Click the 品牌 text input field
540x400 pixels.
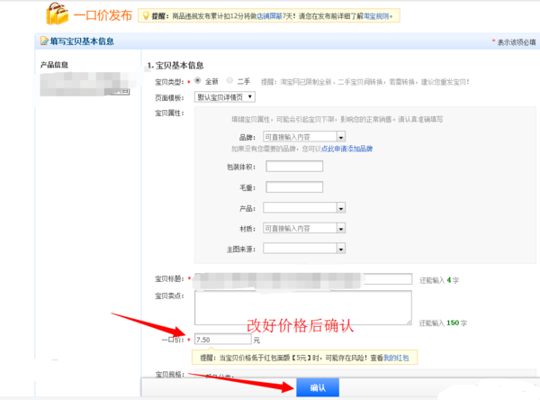(300, 137)
